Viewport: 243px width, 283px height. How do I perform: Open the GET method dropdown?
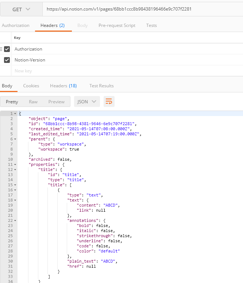pyautogui.click(x=21, y=9)
